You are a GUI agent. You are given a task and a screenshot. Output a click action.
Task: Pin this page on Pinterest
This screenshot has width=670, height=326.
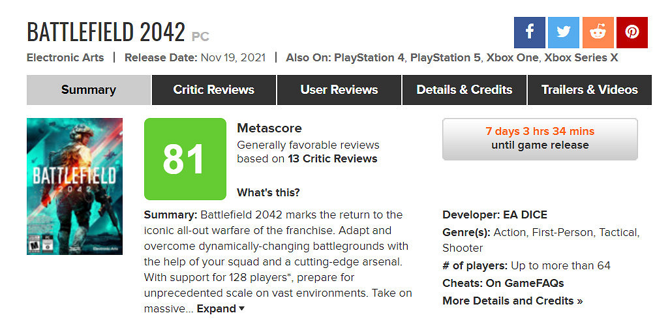pyautogui.click(x=632, y=33)
